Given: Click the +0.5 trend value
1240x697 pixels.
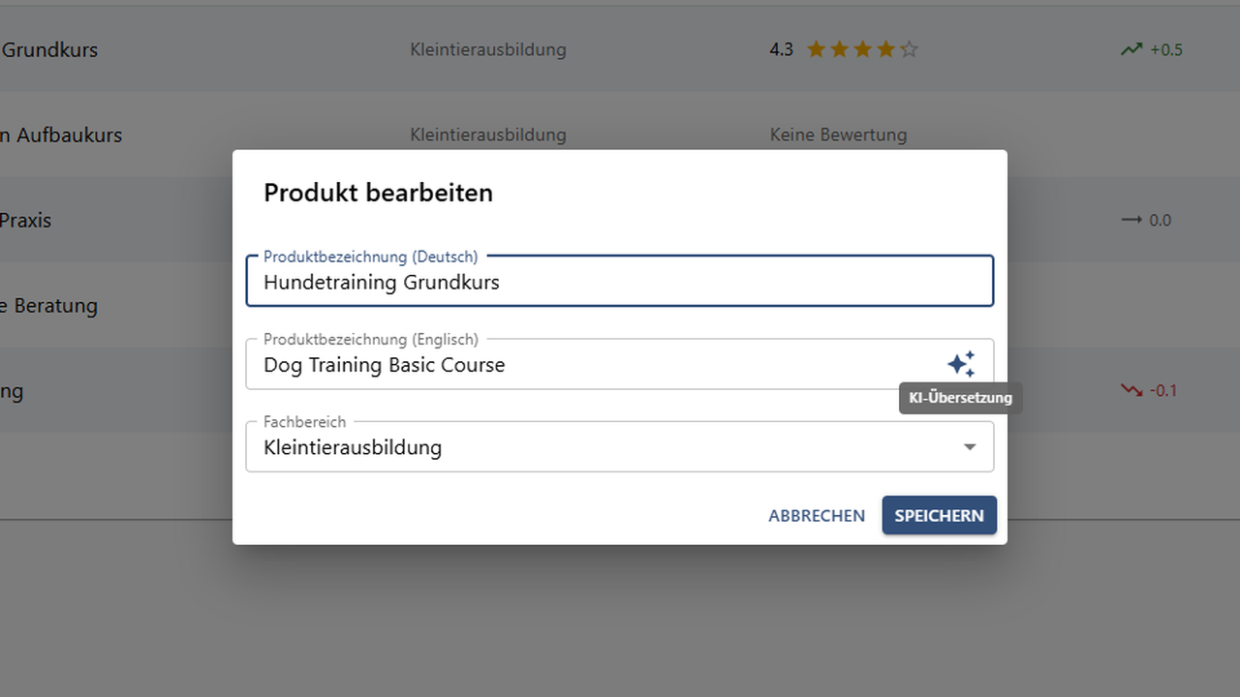Looking at the screenshot, I should tap(1166, 49).
